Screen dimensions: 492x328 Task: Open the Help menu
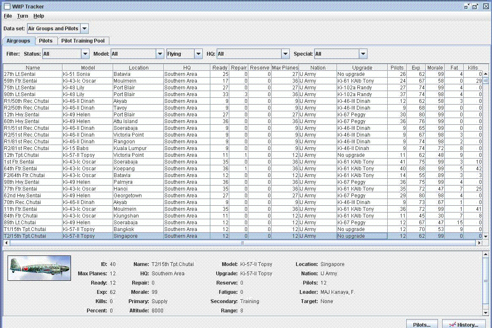point(39,16)
